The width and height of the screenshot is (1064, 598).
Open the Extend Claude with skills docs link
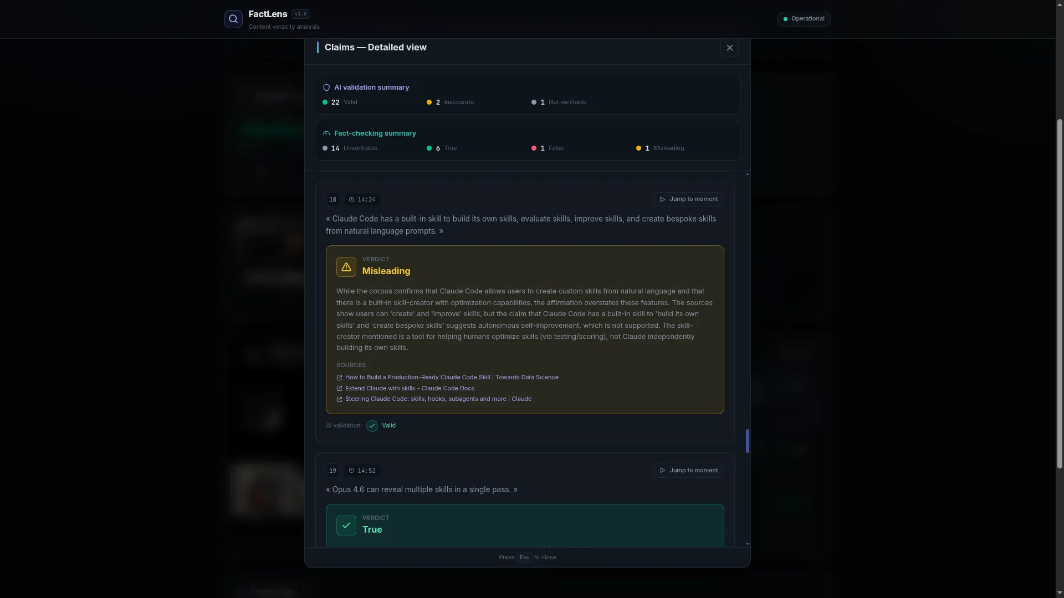410,389
